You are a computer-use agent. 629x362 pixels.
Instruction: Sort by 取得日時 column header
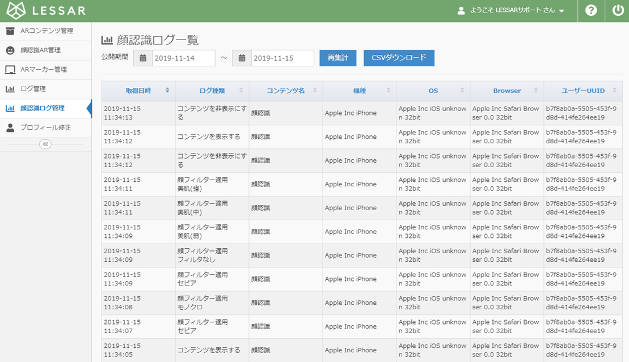tap(138, 91)
